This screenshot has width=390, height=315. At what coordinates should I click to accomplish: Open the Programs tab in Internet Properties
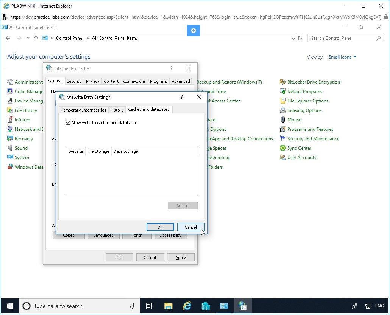158,81
